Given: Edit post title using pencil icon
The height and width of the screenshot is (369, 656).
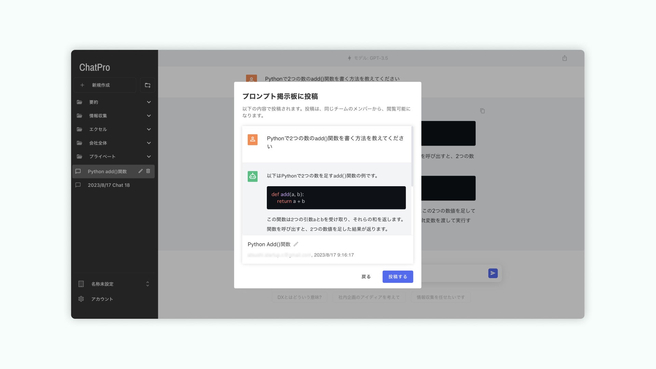Looking at the screenshot, I should (296, 244).
